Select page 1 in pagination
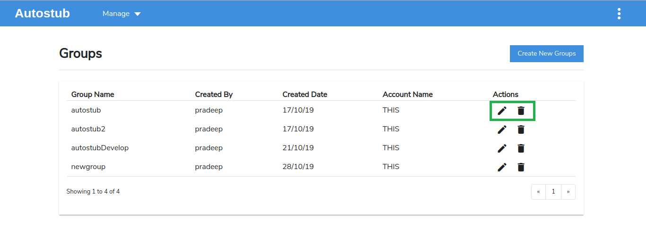Screen dimensions: 646x235 coord(553,192)
